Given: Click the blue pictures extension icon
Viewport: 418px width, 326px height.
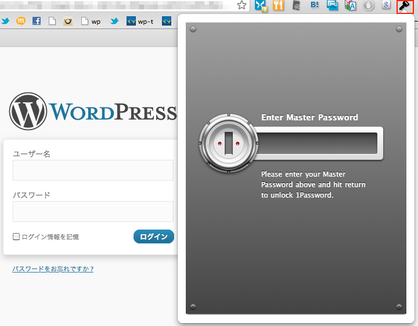Looking at the screenshot, I should [333, 5].
